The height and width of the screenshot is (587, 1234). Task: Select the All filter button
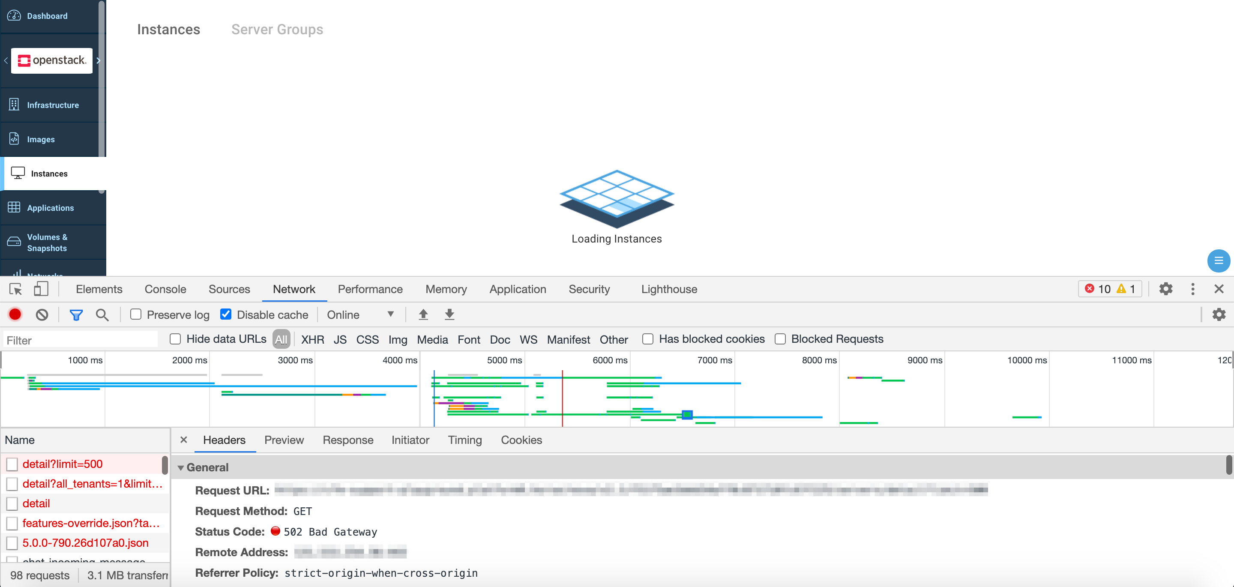(x=281, y=340)
